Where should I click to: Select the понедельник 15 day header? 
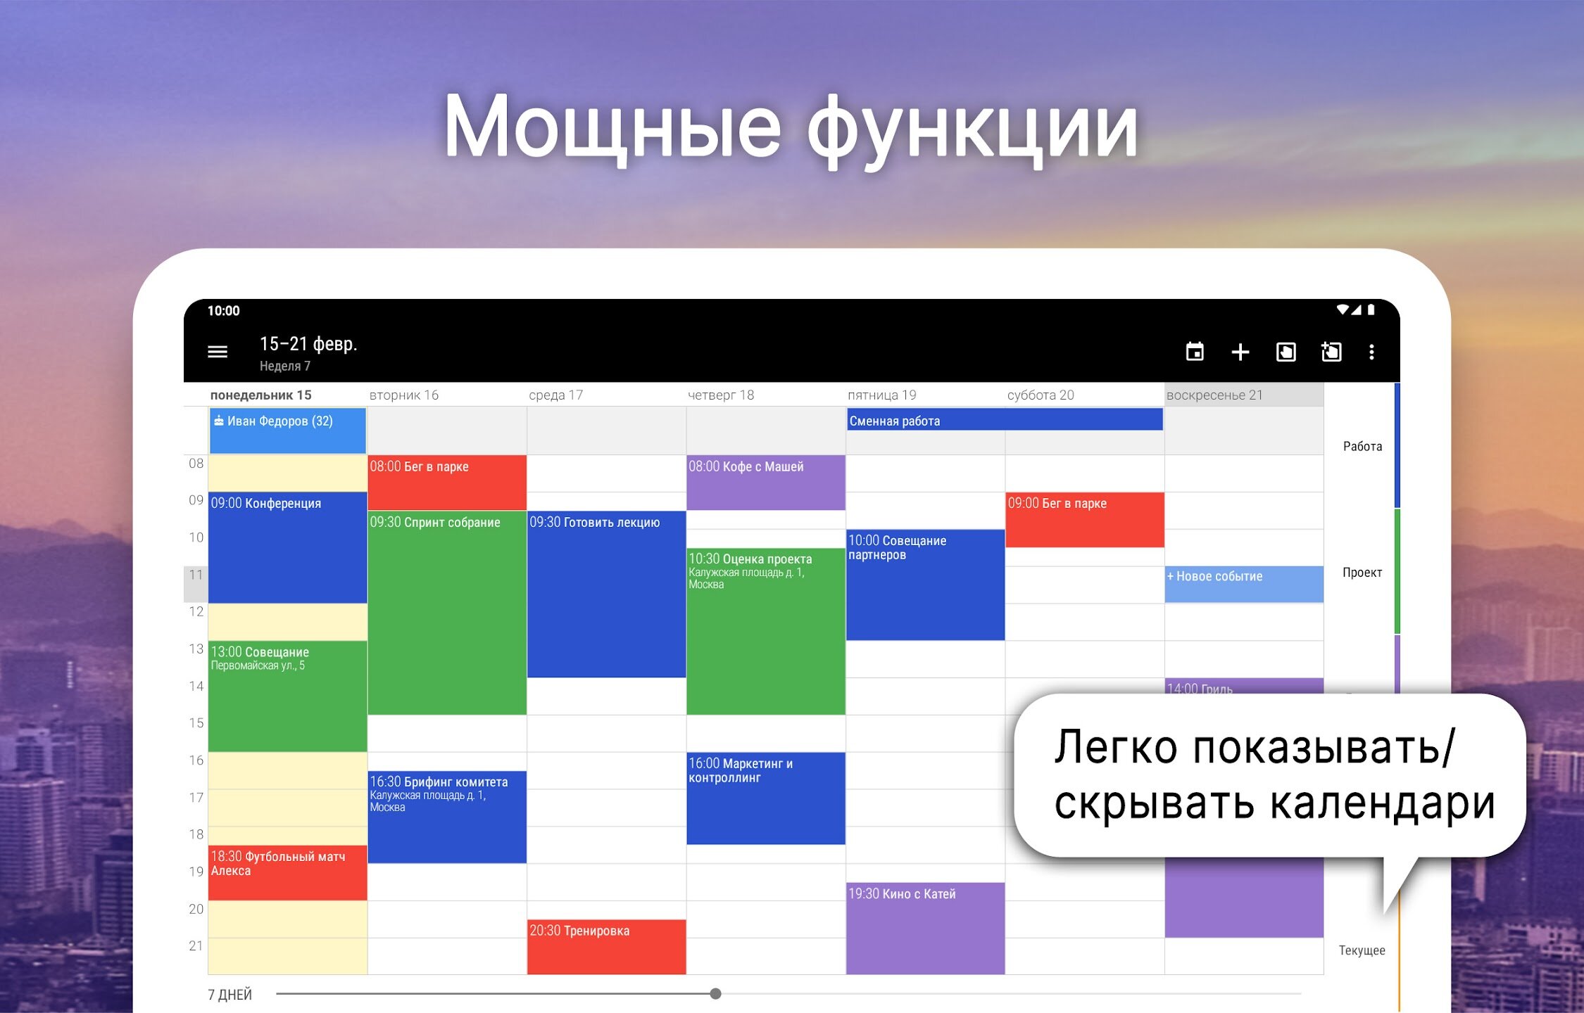click(x=260, y=395)
